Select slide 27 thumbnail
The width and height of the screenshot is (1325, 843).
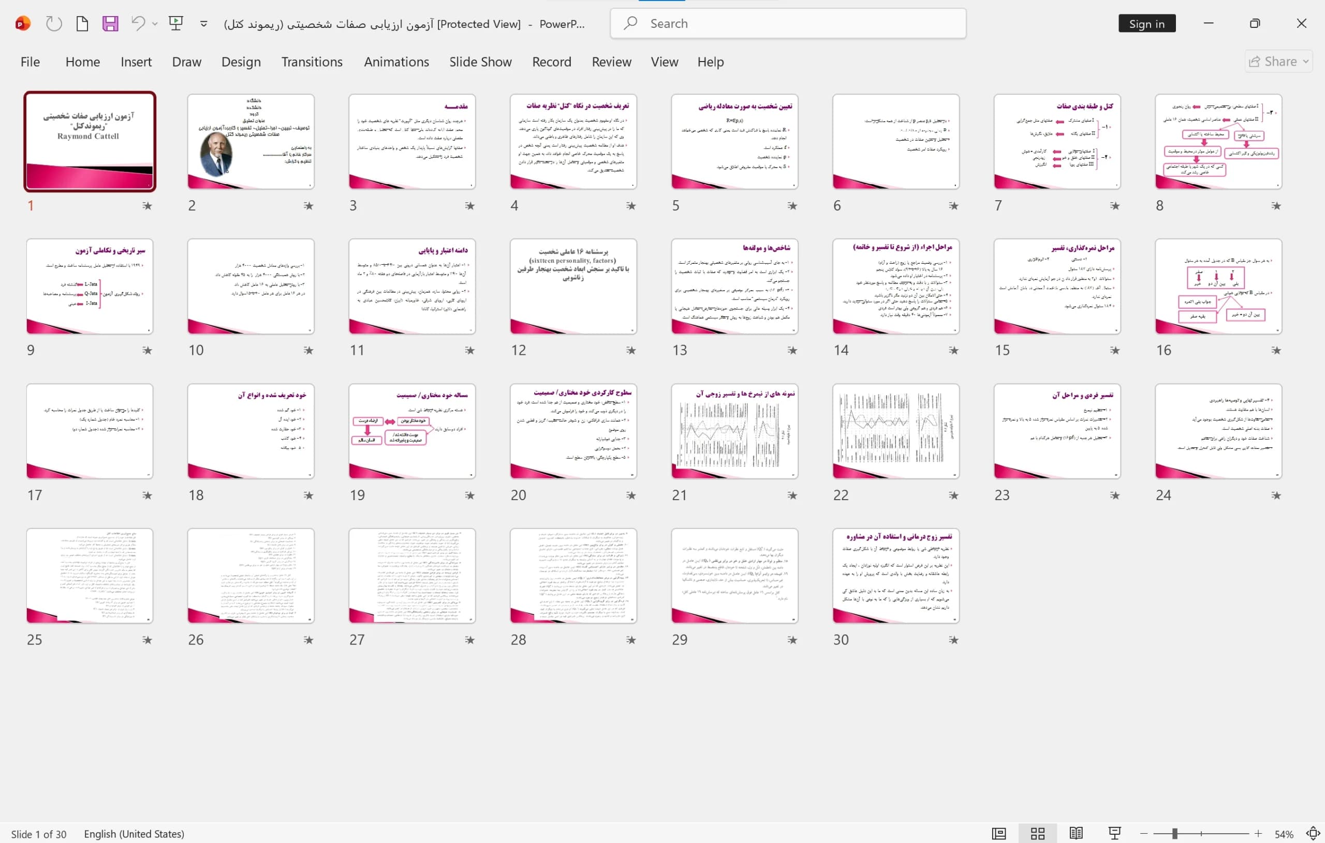[412, 576]
